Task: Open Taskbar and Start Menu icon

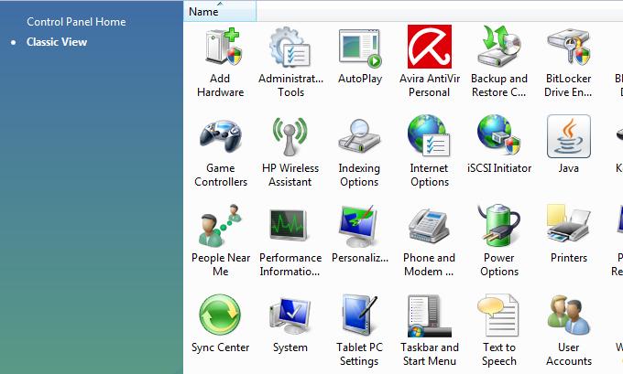Action: pos(430,315)
